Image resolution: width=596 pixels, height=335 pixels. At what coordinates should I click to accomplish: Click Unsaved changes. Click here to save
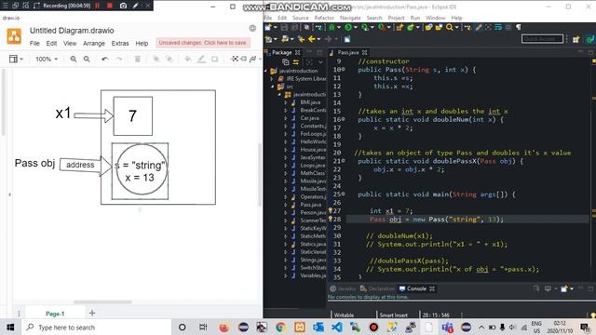203,43
